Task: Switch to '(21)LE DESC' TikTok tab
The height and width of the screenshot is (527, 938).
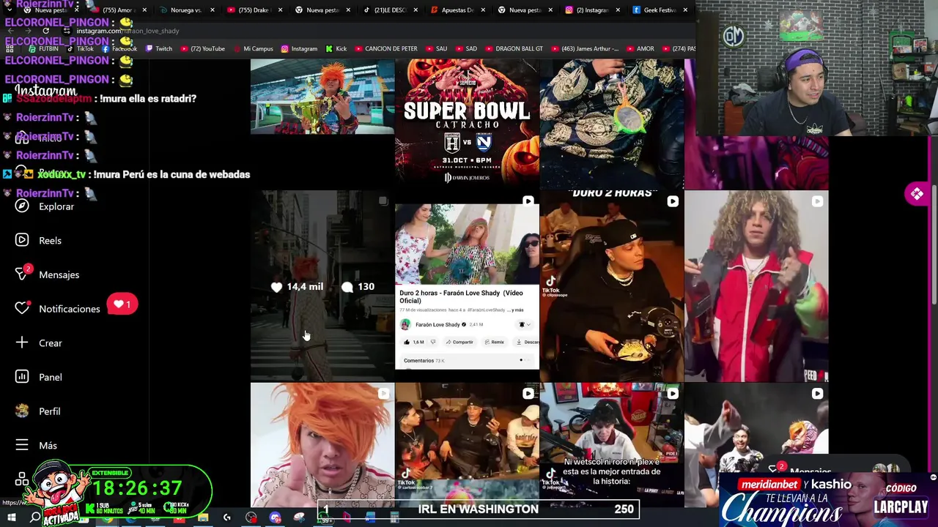Action: pyautogui.click(x=390, y=10)
